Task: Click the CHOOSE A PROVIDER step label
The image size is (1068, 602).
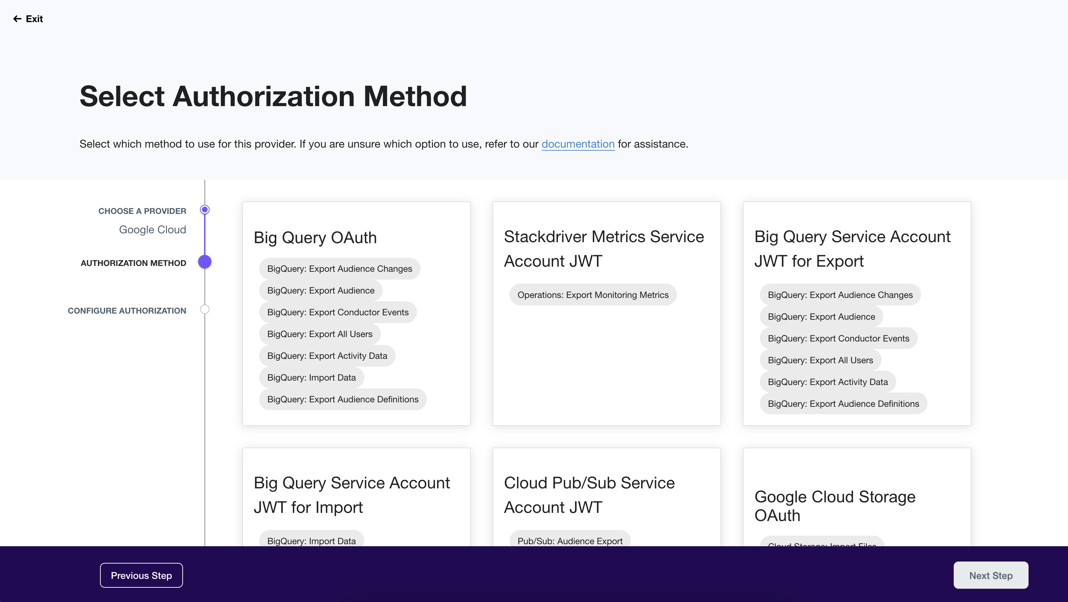Action: click(142, 211)
